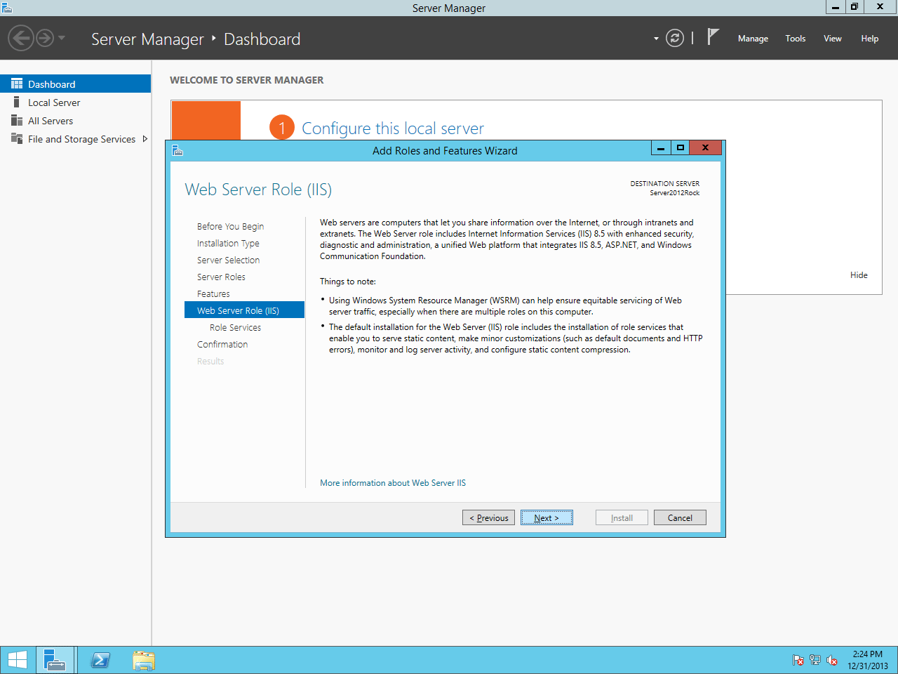This screenshot has width=898, height=674.
Task: Click the forward navigation arrow in Server Manager
Action: coord(45,38)
